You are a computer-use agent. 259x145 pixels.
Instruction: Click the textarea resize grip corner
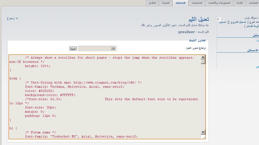204,137
